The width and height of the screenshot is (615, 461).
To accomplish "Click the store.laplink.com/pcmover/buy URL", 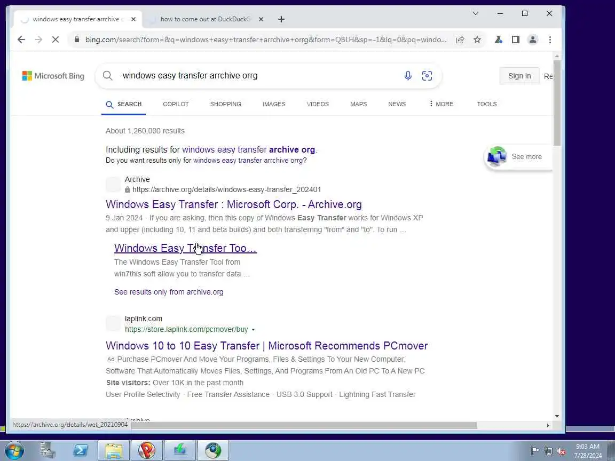I will coord(186,330).
